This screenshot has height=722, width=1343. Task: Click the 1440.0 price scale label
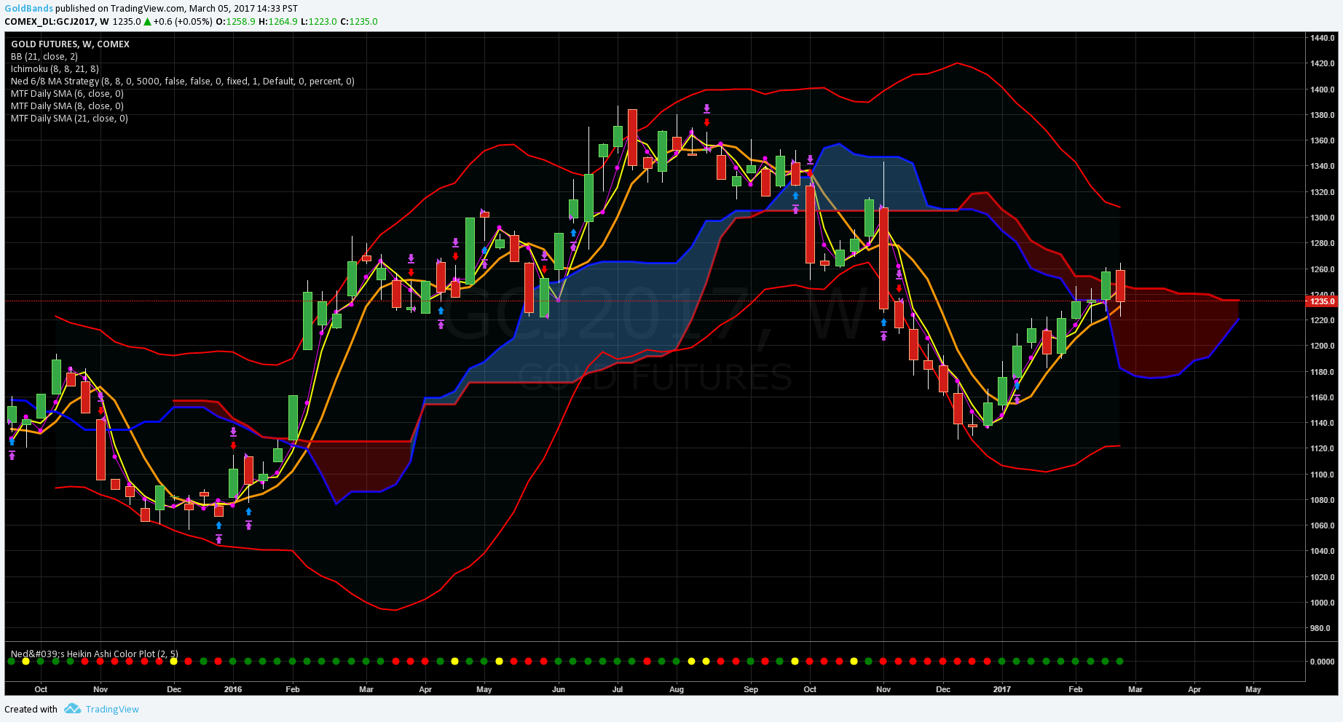tap(1323, 38)
